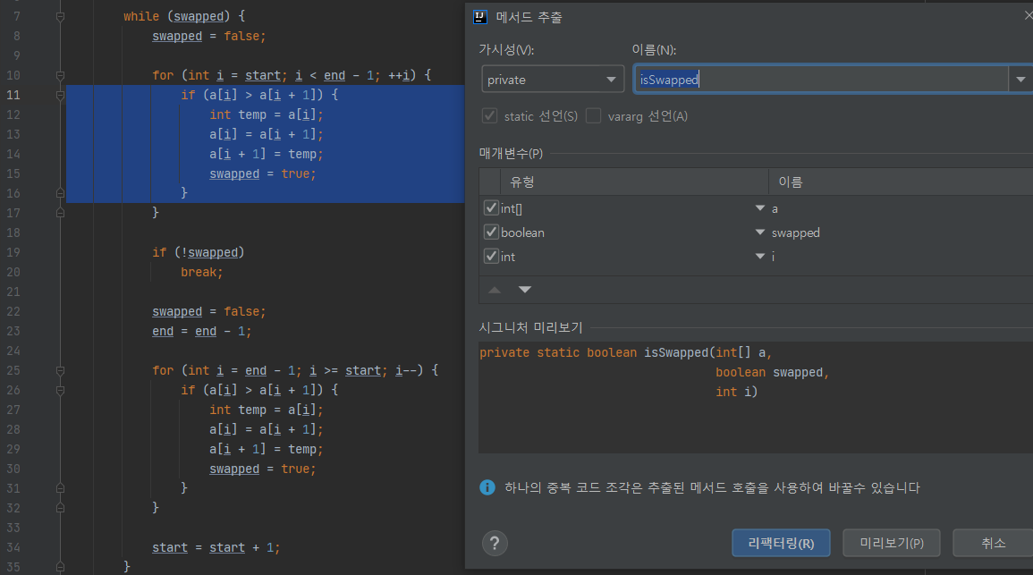Click 'swapped = true;' on line 30
Image resolution: width=1033 pixels, height=575 pixels.
tap(262, 469)
